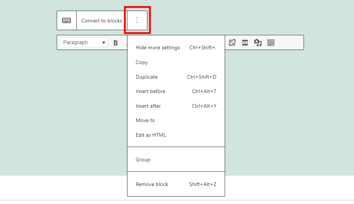This screenshot has height=204, width=354.
Task: Click the Paragraph dropdown arrow
Action: [x=104, y=43]
